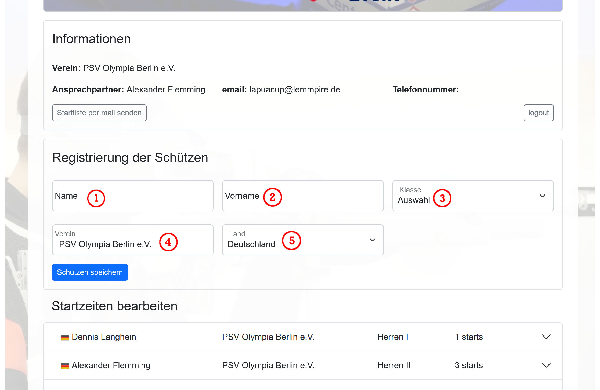Image resolution: width=600 pixels, height=390 pixels.
Task: Click red circled number 3 marker
Action: tap(442, 198)
